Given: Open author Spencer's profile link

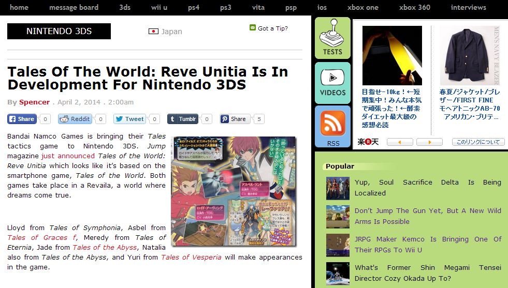Looking at the screenshot, I should click(x=34, y=102).
